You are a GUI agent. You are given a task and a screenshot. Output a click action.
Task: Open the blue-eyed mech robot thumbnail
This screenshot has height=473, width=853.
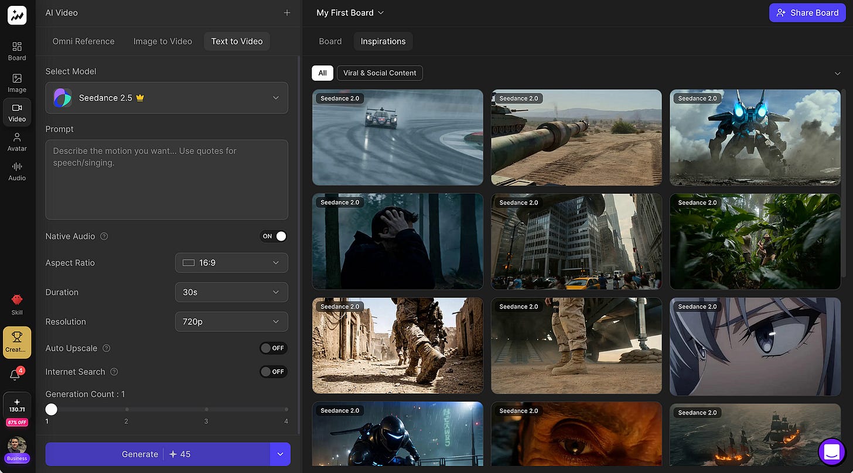pyautogui.click(x=755, y=138)
